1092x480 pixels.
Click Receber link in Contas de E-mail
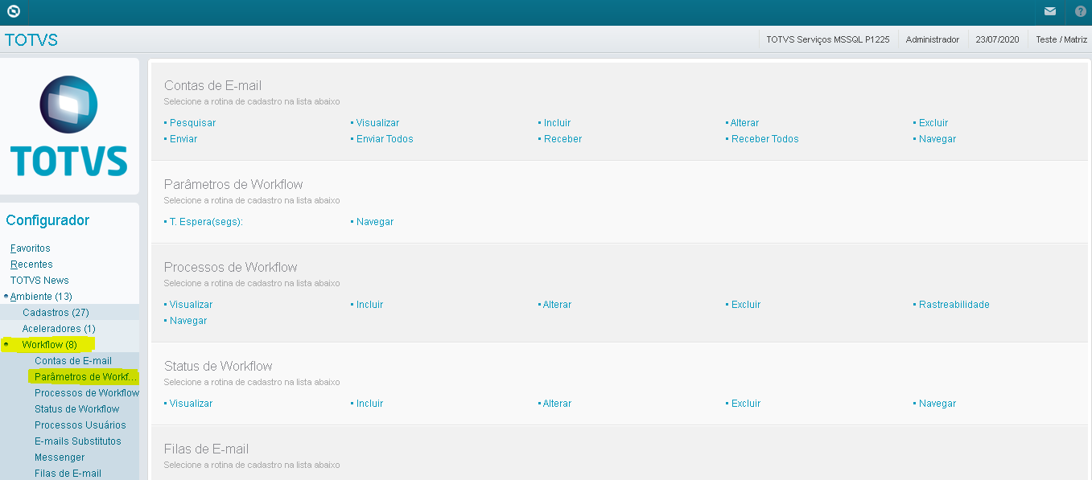pos(562,139)
